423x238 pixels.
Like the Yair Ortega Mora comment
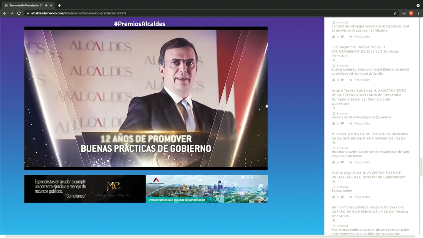(333, 197)
